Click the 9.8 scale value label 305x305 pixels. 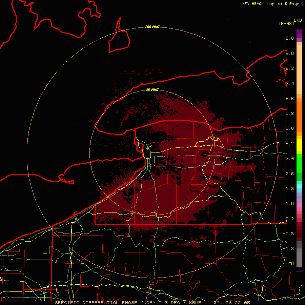click(x=290, y=38)
